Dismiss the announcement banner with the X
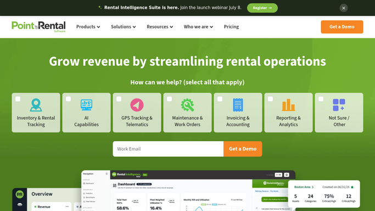Image resolution: width=375 pixels, height=211 pixels. (x=344, y=8)
